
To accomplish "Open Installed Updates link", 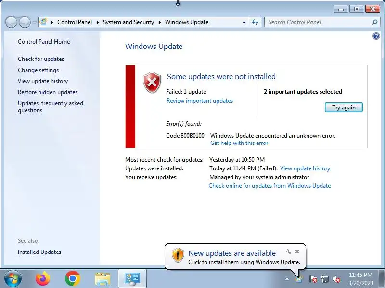I will tap(39, 252).
